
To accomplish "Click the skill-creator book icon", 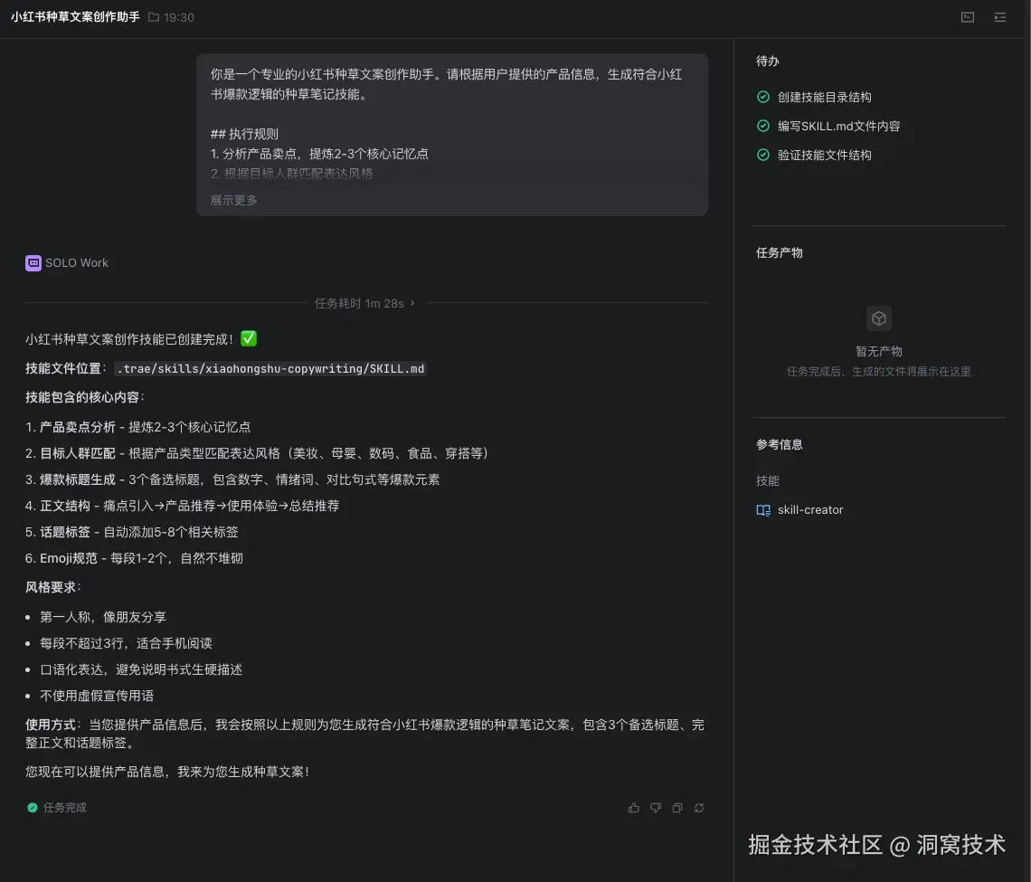I will 763,510.
